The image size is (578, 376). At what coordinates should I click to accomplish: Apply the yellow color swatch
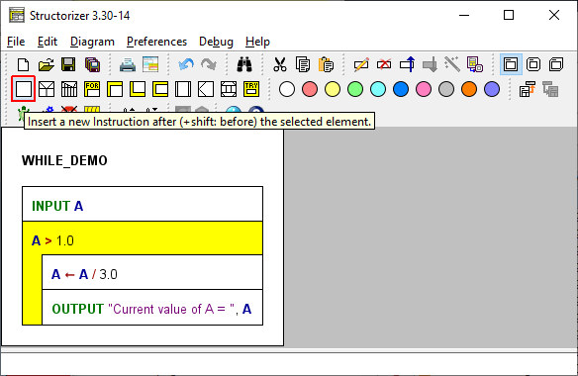click(x=333, y=89)
